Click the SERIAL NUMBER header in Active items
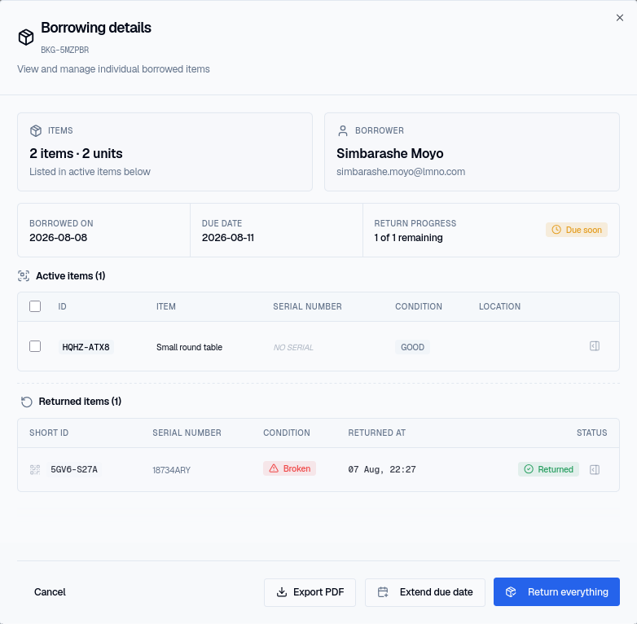The image size is (637, 624). coord(307,307)
